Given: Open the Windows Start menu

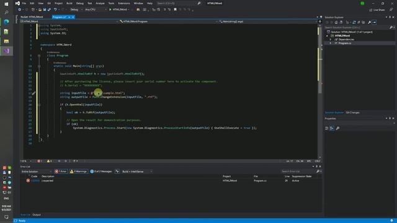Looking at the screenshot, I should 6,4.
